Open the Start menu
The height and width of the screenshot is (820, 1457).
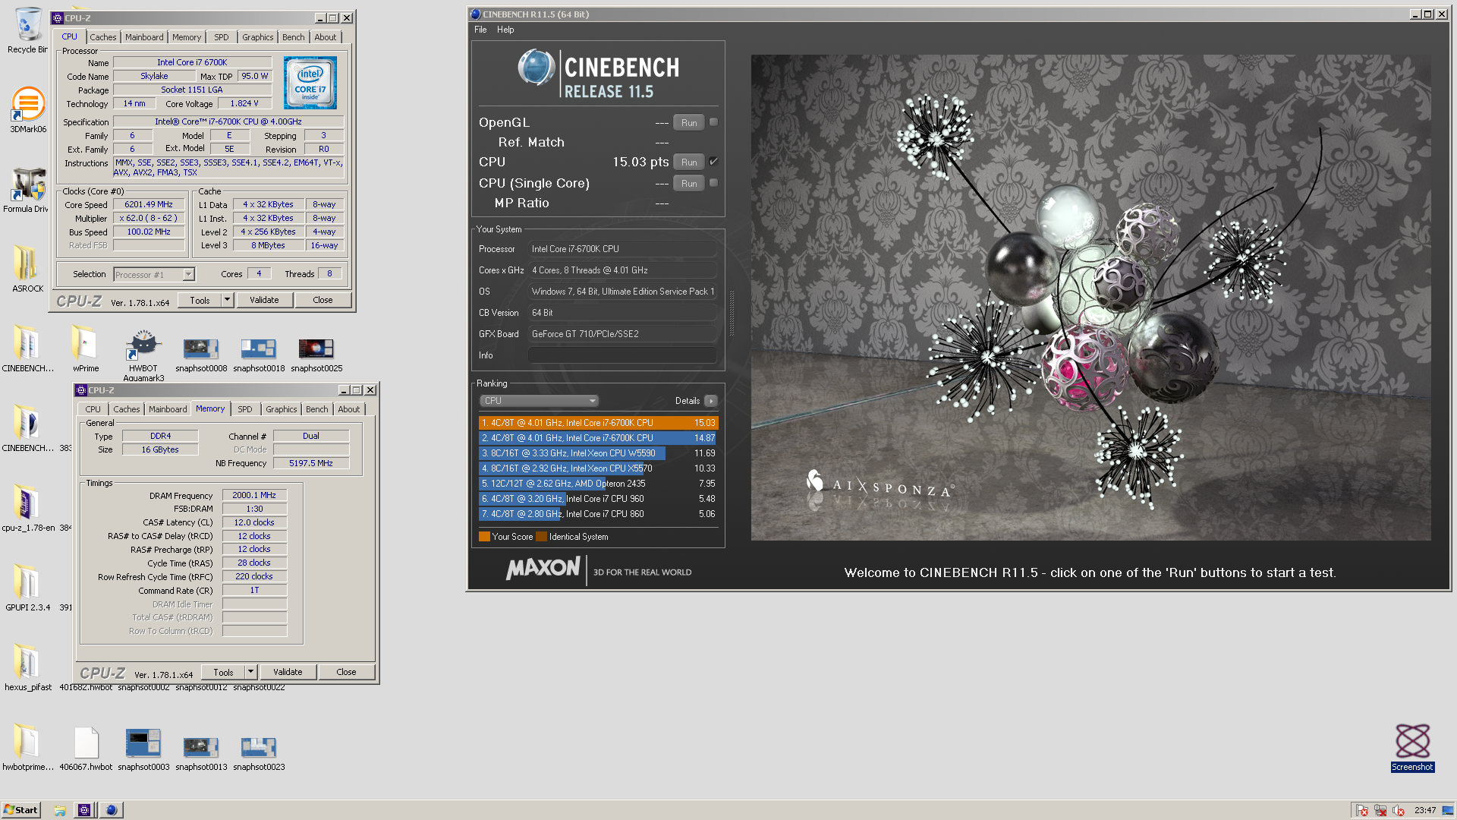pos(20,810)
